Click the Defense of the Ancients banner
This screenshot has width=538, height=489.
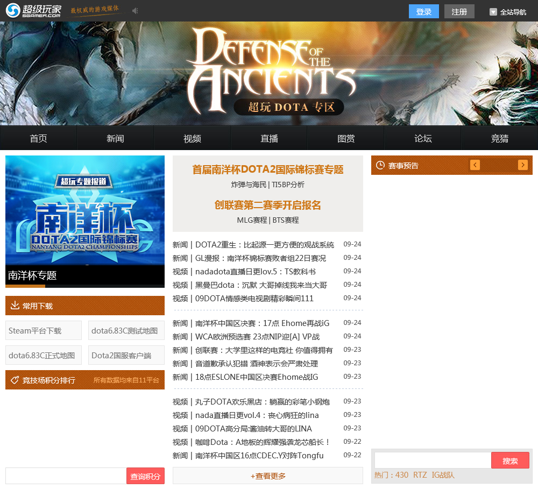click(269, 74)
